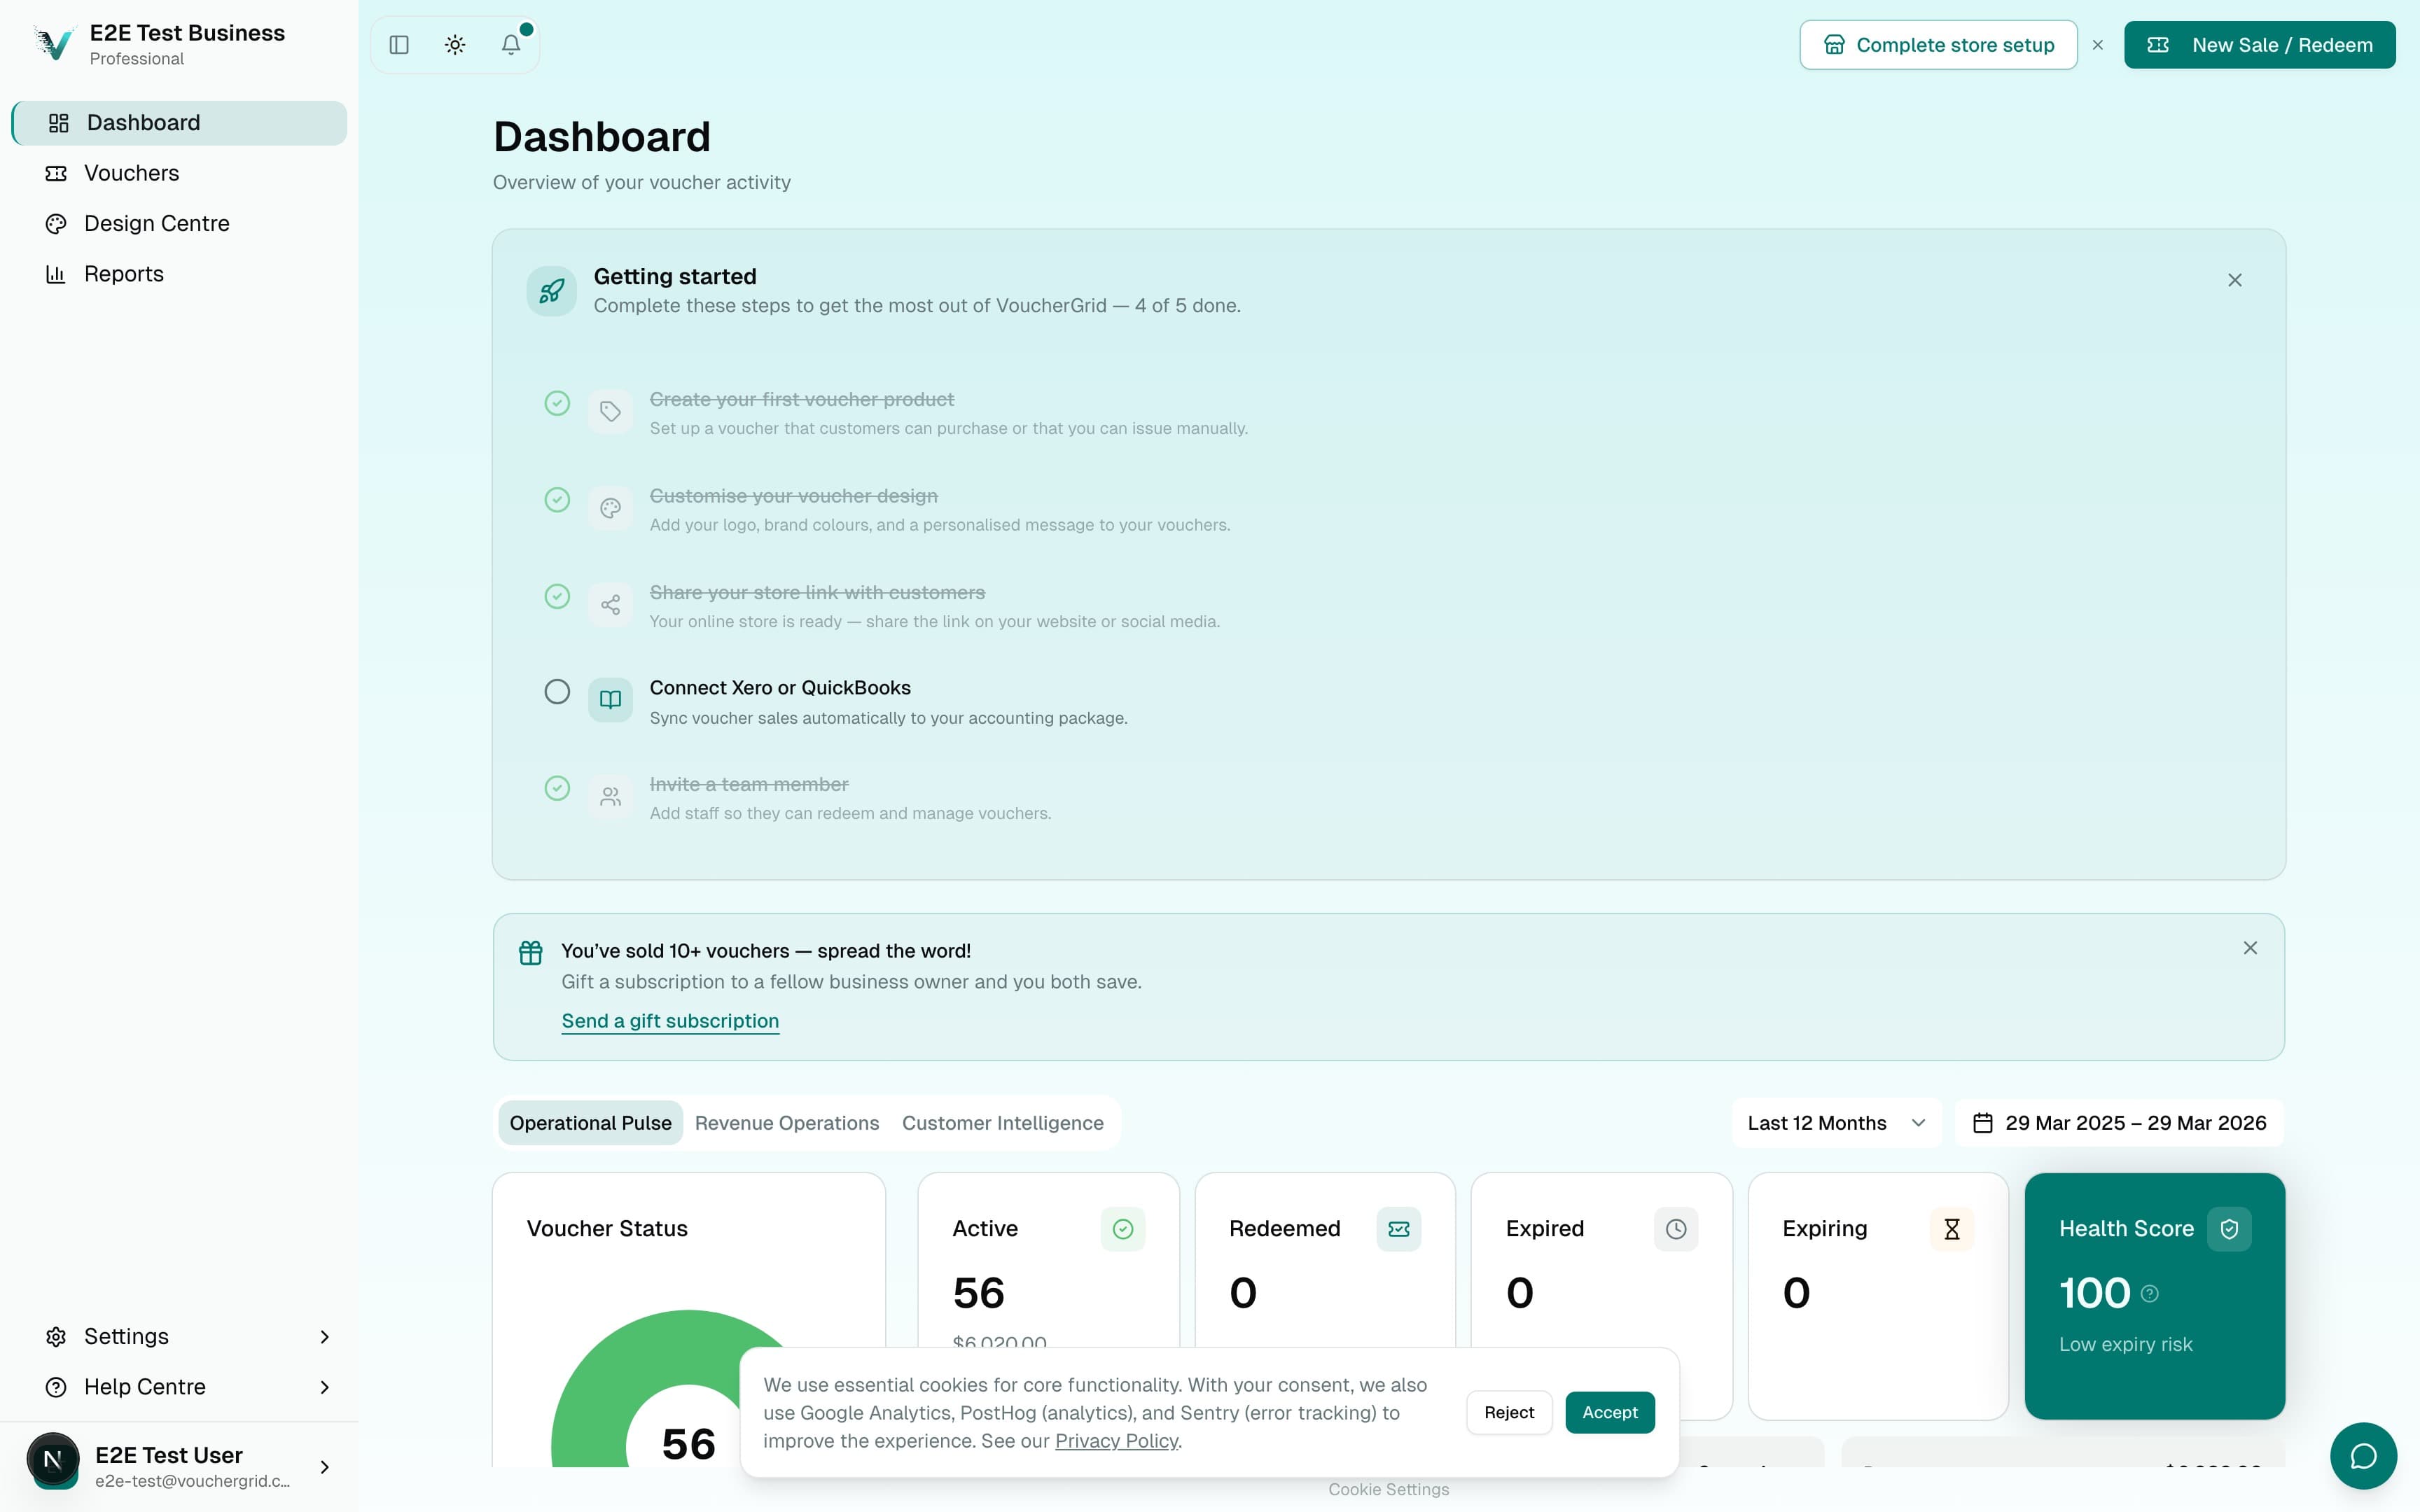Click the Active card check icon

[x=1123, y=1229]
